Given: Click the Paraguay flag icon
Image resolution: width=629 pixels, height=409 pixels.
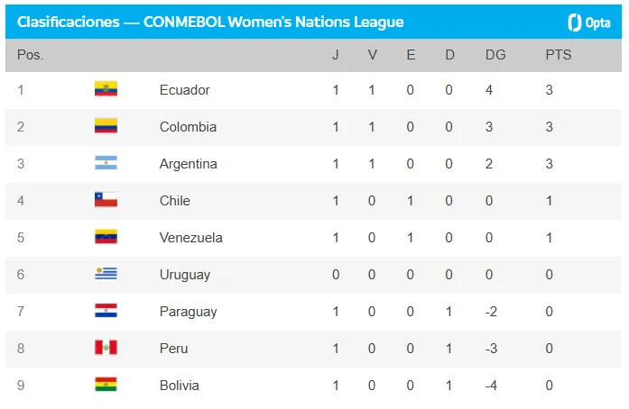Looking at the screenshot, I should point(106,311).
